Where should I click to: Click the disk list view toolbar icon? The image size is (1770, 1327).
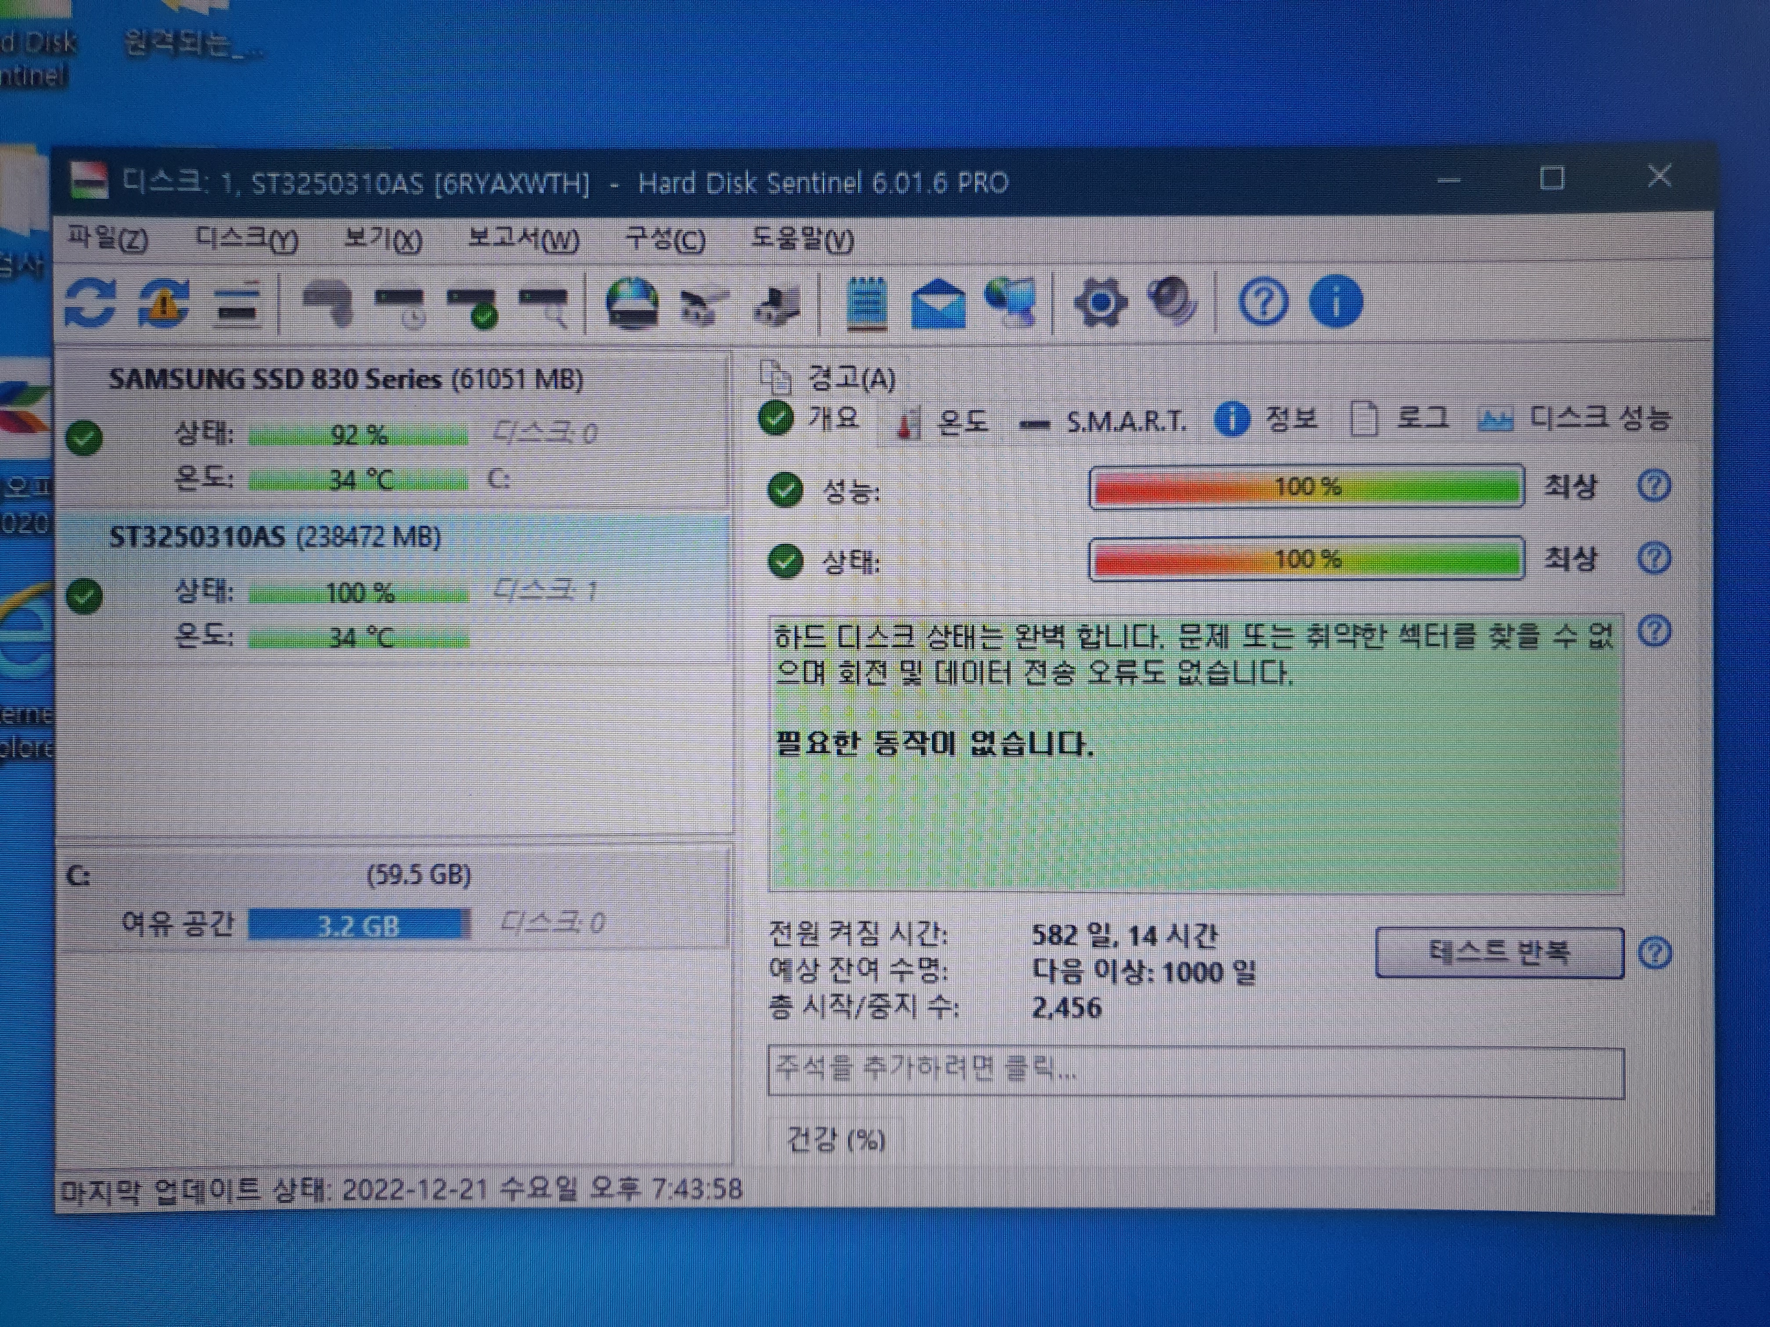tap(237, 305)
